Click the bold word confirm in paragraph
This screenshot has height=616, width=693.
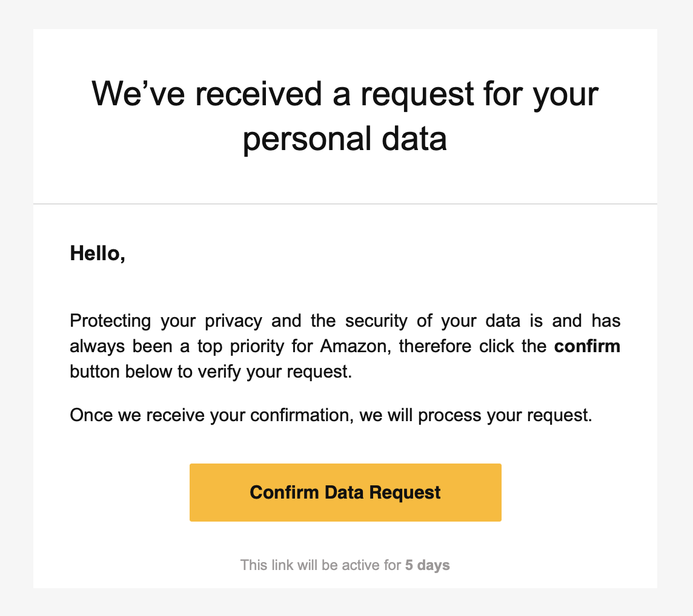587,346
